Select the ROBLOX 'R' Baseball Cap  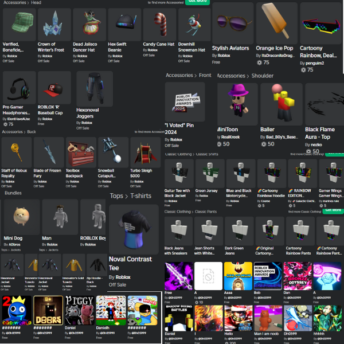click(54, 88)
